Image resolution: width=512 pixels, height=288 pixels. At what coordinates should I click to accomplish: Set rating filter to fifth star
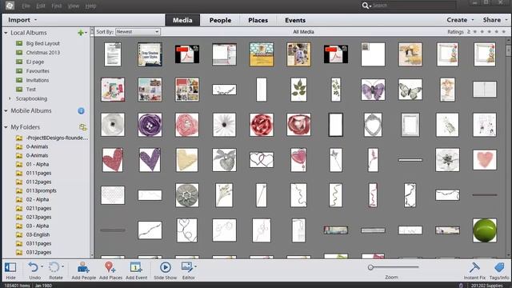(x=504, y=32)
